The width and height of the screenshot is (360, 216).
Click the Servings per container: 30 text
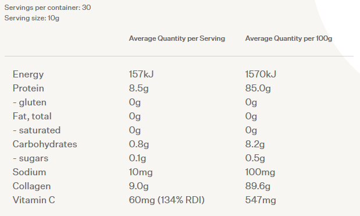pos(48,8)
